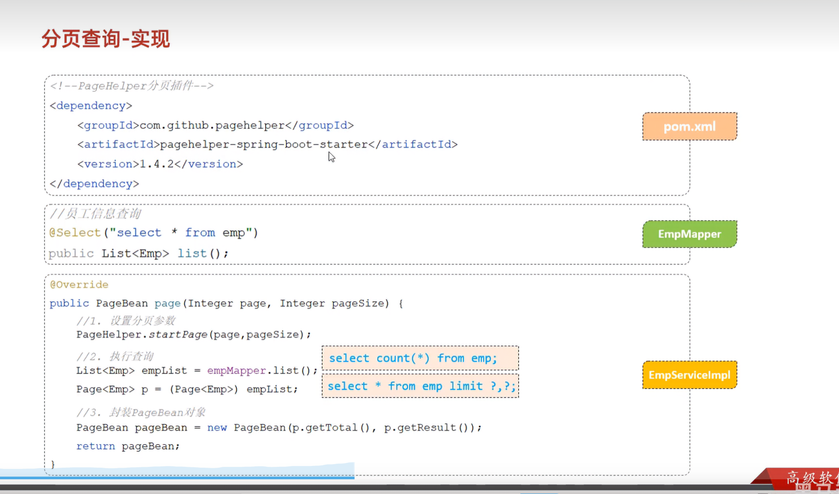
Task: Click the version 1.4.2 line
Action: click(x=160, y=164)
